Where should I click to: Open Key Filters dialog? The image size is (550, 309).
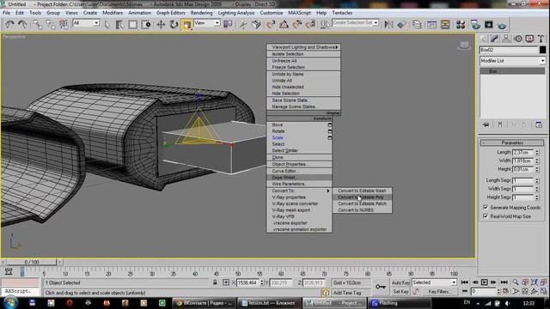[x=439, y=292]
